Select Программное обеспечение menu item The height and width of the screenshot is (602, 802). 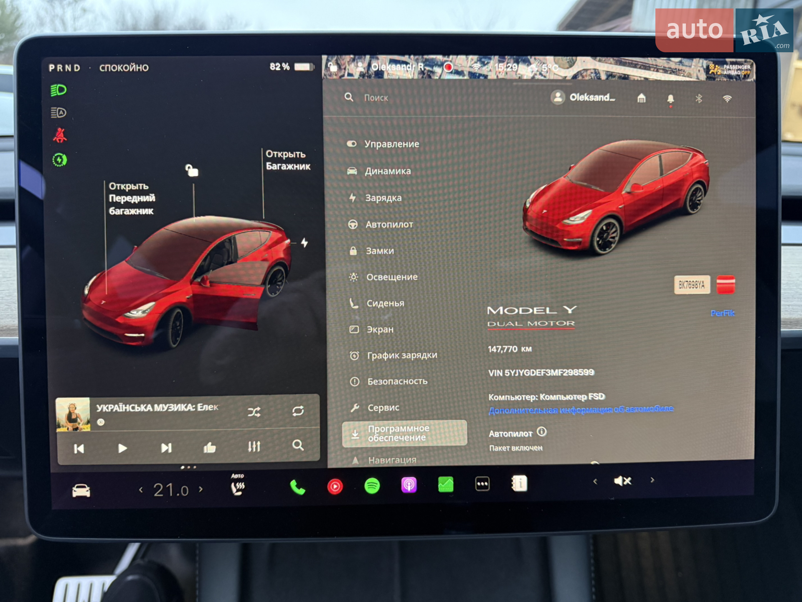tap(404, 434)
